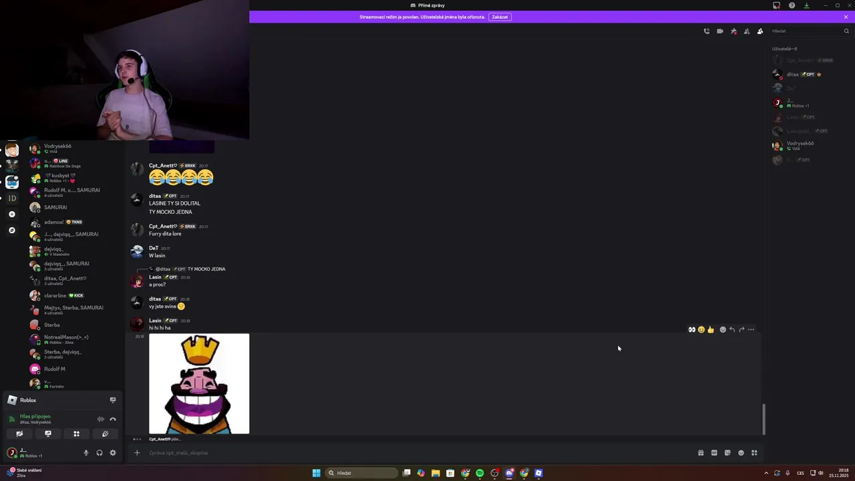Open pinned messages icon
This screenshot has width=855, height=481.
[733, 31]
